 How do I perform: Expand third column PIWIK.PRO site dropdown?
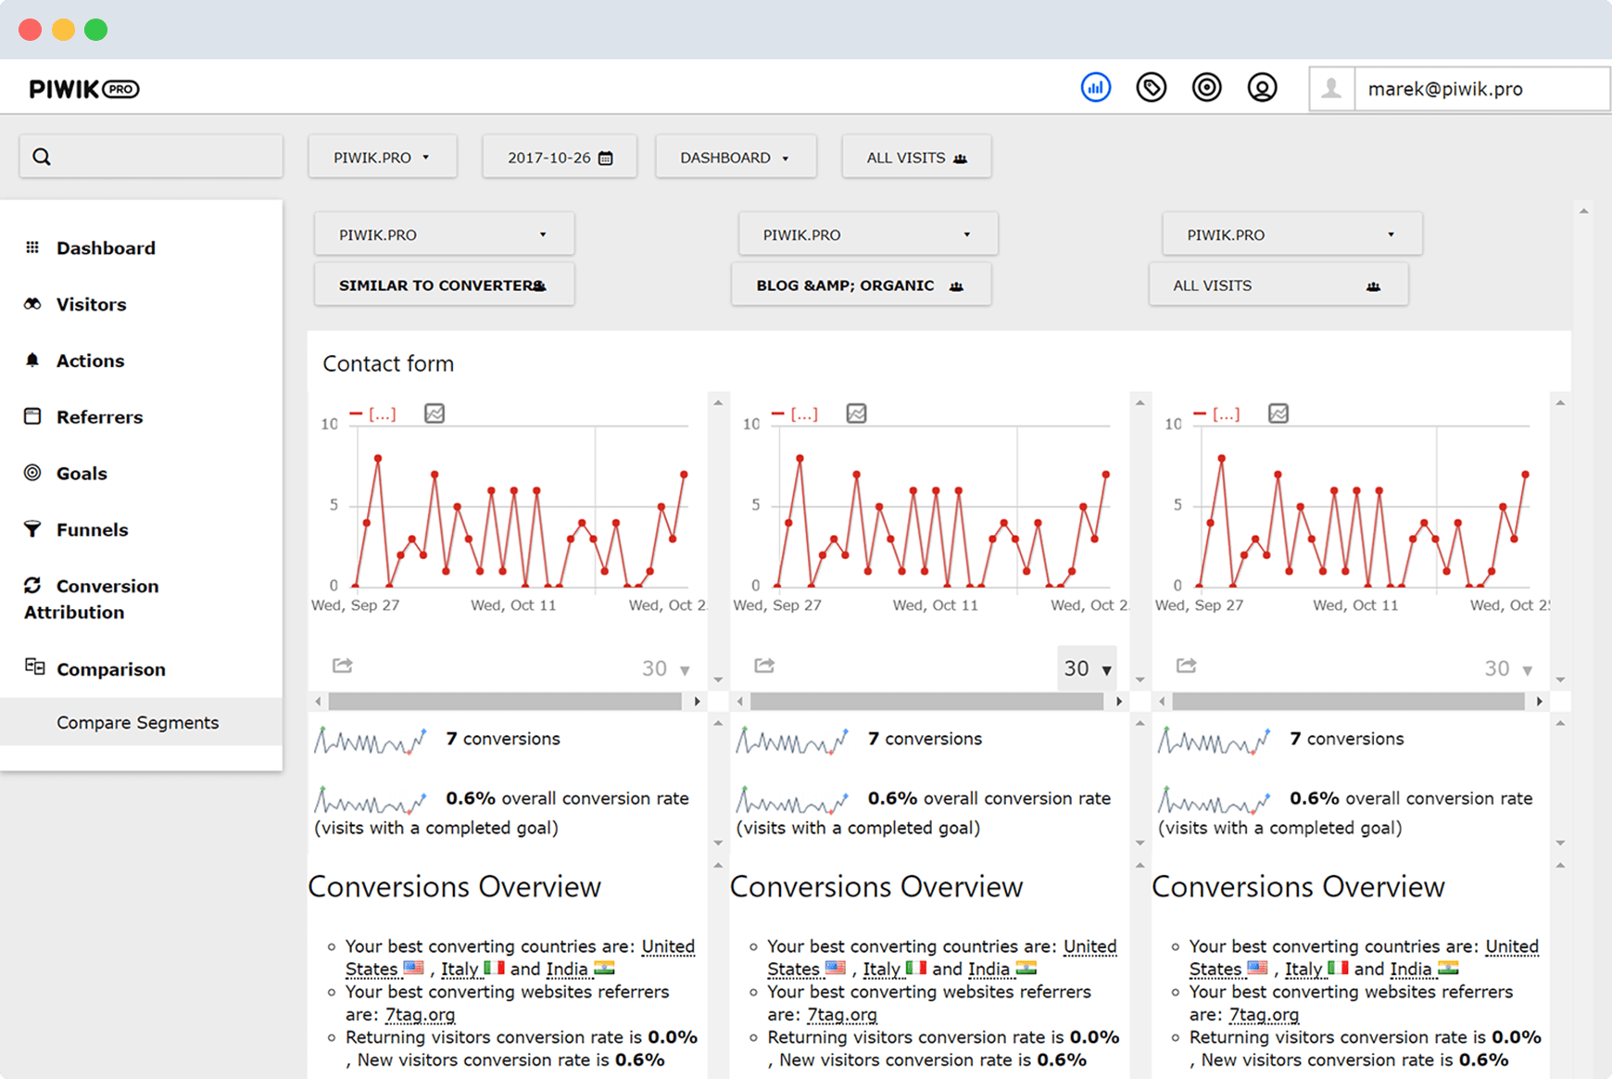tap(1292, 235)
